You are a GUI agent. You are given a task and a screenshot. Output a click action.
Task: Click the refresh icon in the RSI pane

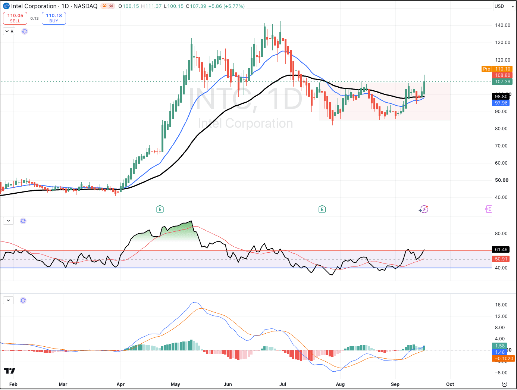23,221
